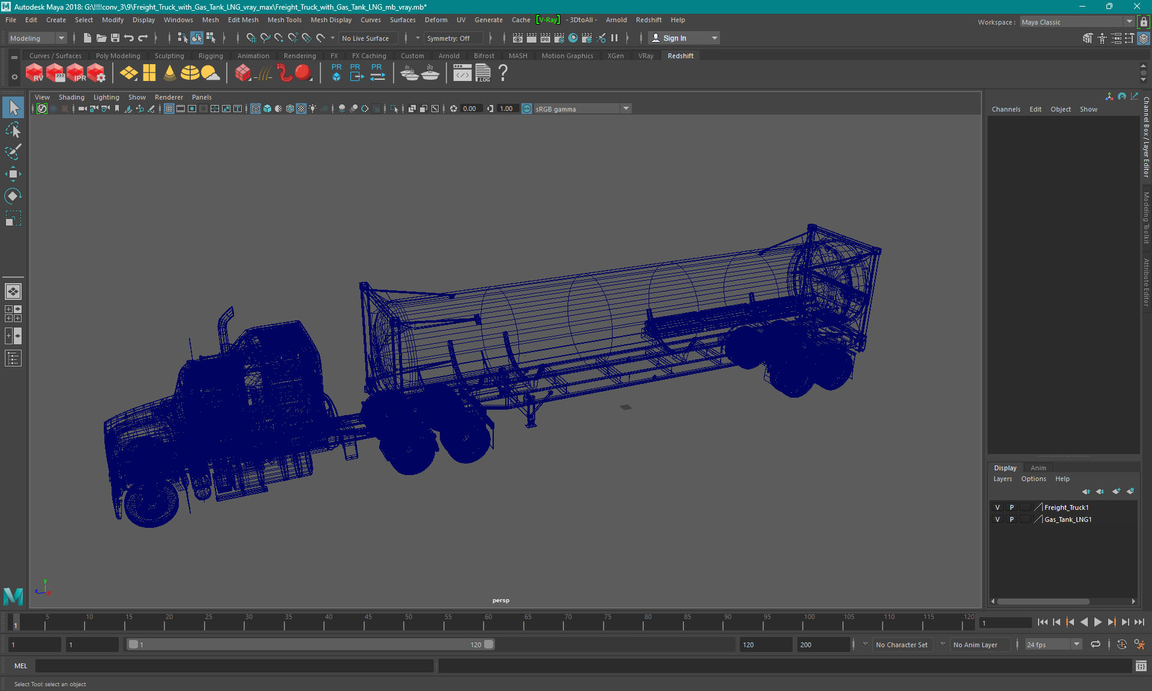Screen dimensions: 1152x691
Task: Toggle visibility of Gas_Tank_LNG1 layer
Action: pos(998,519)
